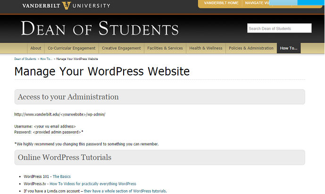Screen dimensions: 325x194
Task: Open the About menu item
Action: 36,48
